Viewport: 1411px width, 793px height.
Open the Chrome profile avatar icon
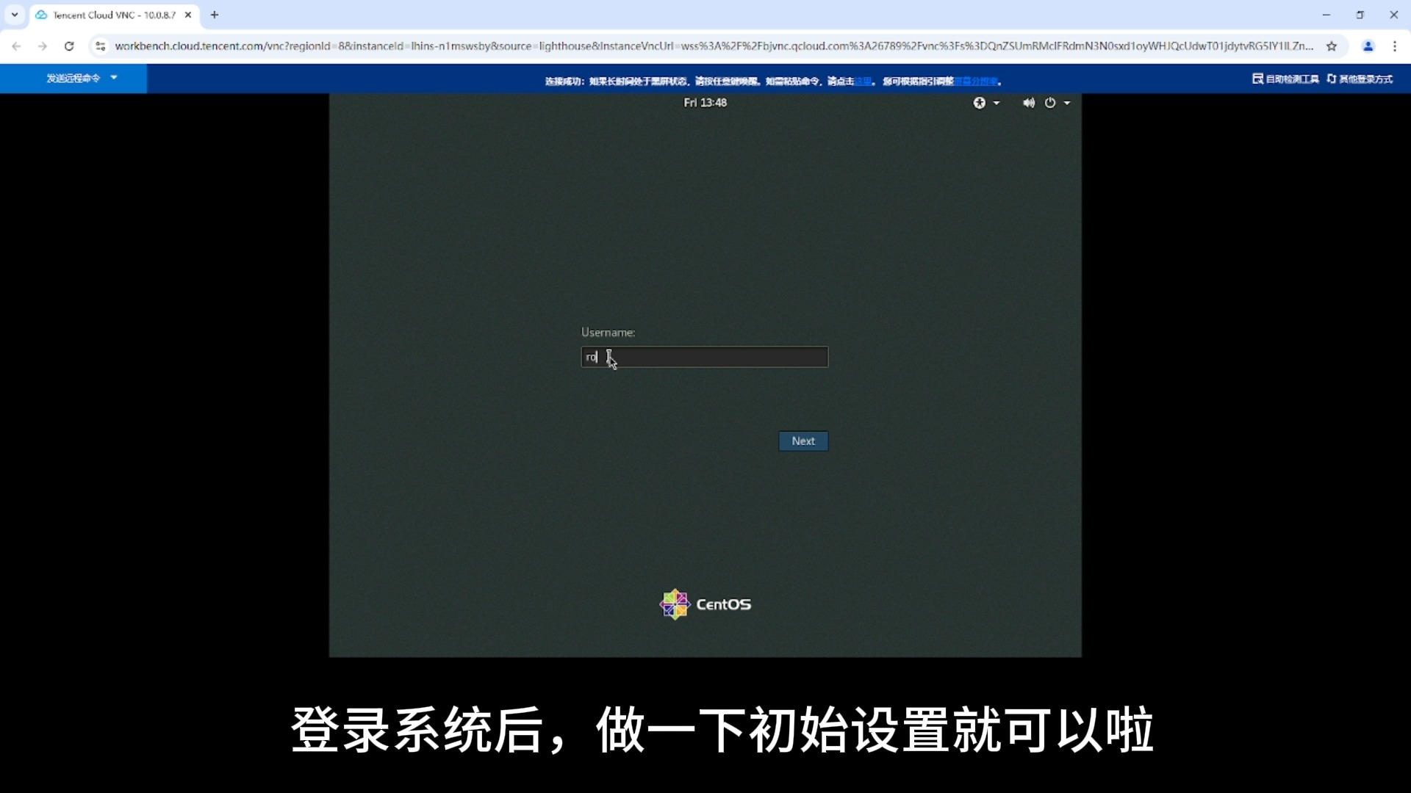coord(1368,46)
